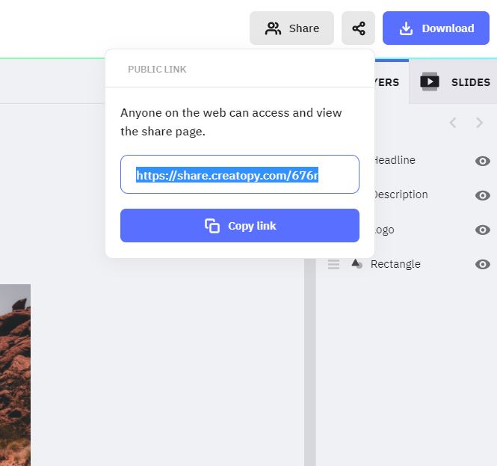Click the Share collaborators button

(291, 28)
